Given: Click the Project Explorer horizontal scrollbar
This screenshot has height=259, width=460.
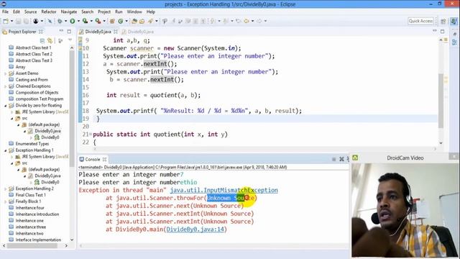Looking at the screenshot, I should (x=32, y=245).
